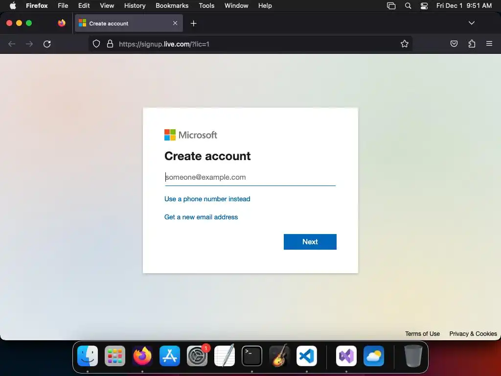Open the View menu
The image size is (501, 376).
[107, 6]
